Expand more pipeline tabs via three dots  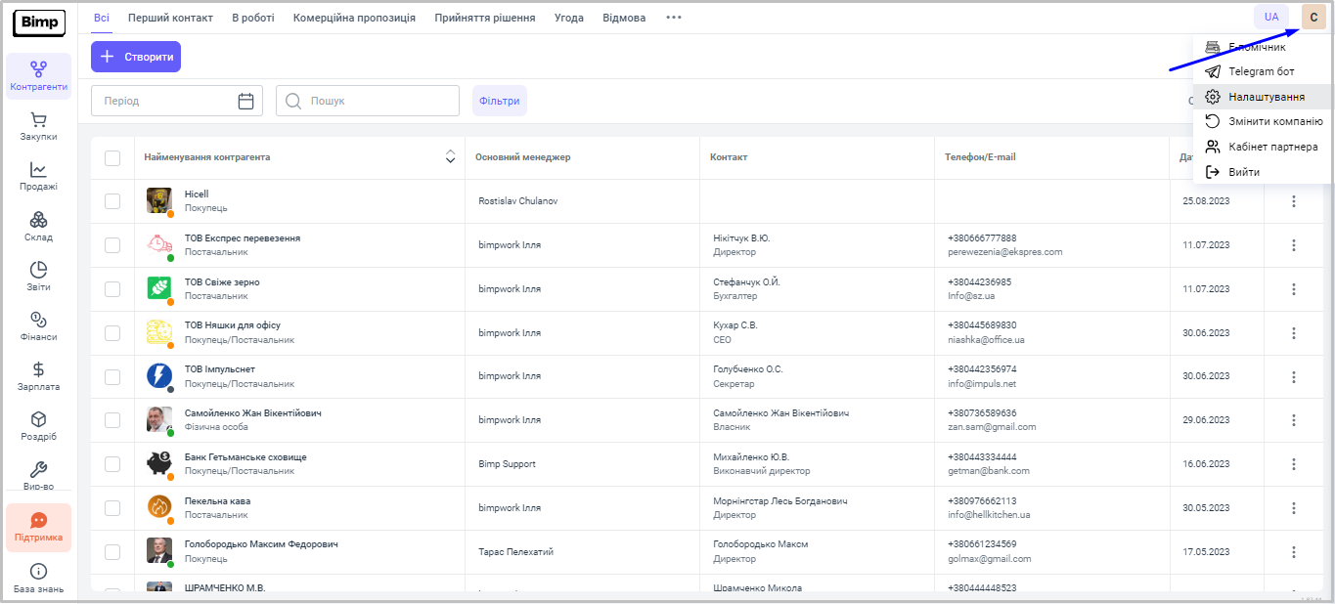pyautogui.click(x=673, y=18)
